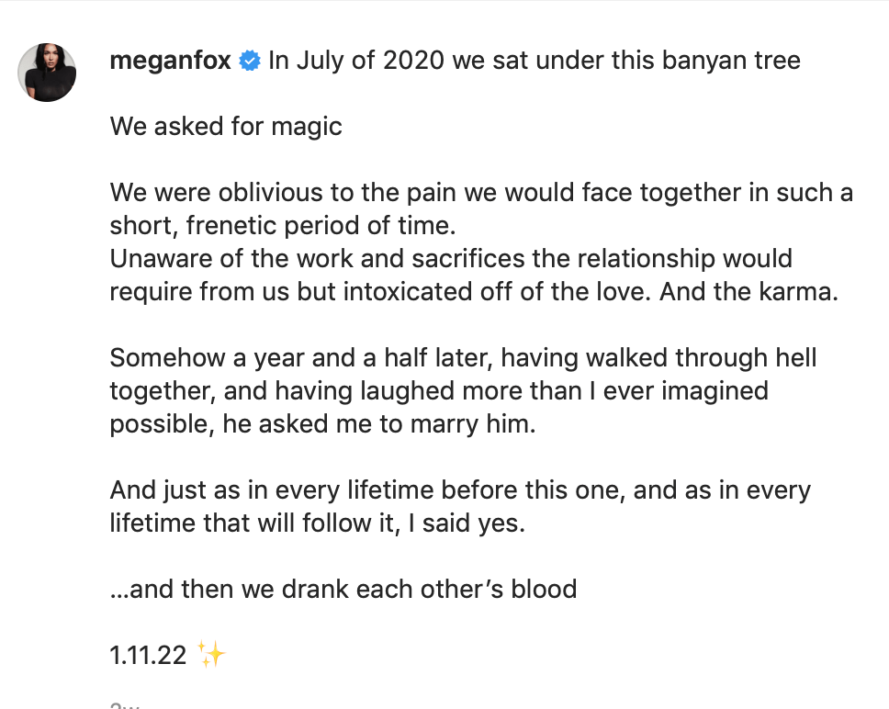The width and height of the screenshot is (889, 709).
Task: Click the line starting 'Unaware of the work'
Action: click(x=451, y=258)
